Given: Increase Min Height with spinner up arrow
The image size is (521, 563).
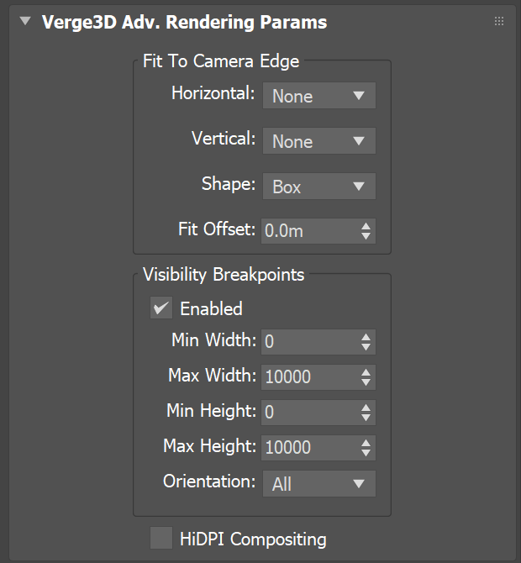Looking at the screenshot, I should [366, 408].
